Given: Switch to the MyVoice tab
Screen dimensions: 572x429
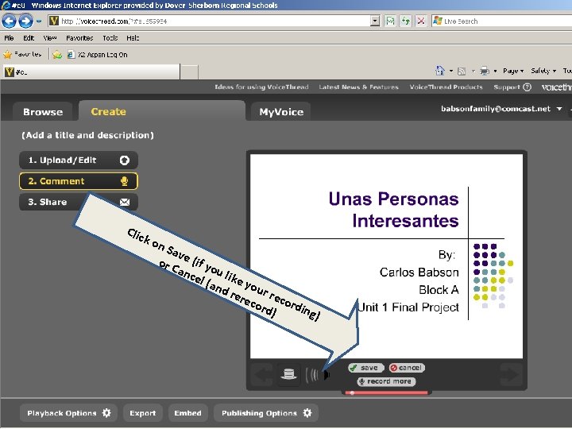Looking at the screenshot, I should coord(281,112).
